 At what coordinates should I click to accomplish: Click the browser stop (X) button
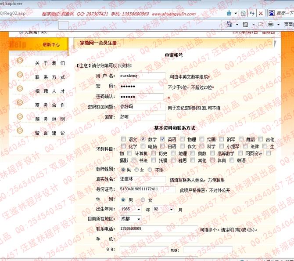pyautogui.click(x=261, y=13)
